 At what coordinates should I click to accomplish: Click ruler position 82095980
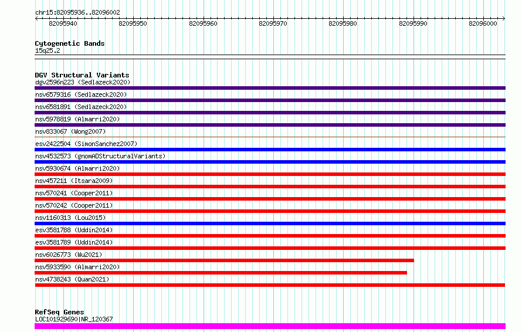pos(343,23)
